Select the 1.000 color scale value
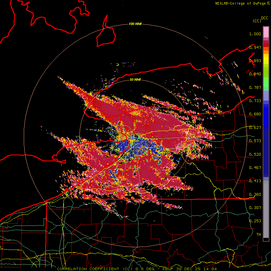This screenshot has width=271, height=271. (255, 34)
